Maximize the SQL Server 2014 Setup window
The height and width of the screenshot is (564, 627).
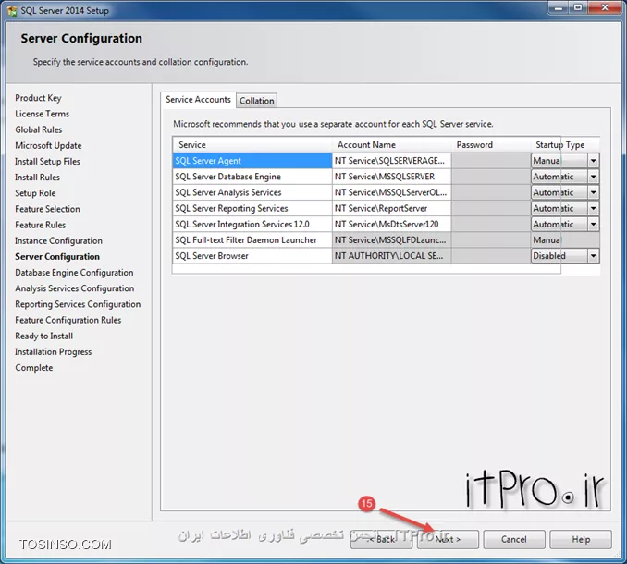(577, 7)
